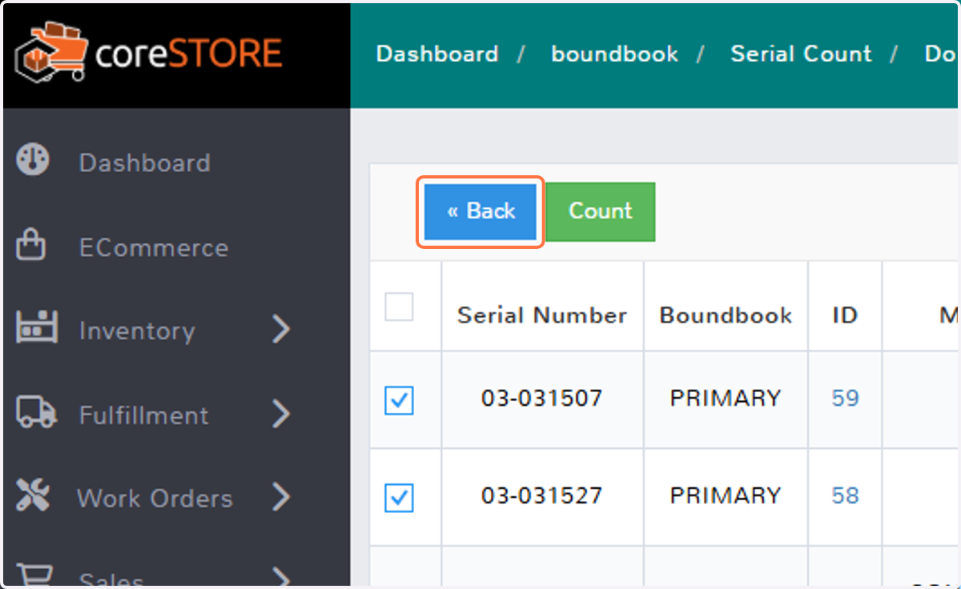Open record ID 59 link

(845, 398)
